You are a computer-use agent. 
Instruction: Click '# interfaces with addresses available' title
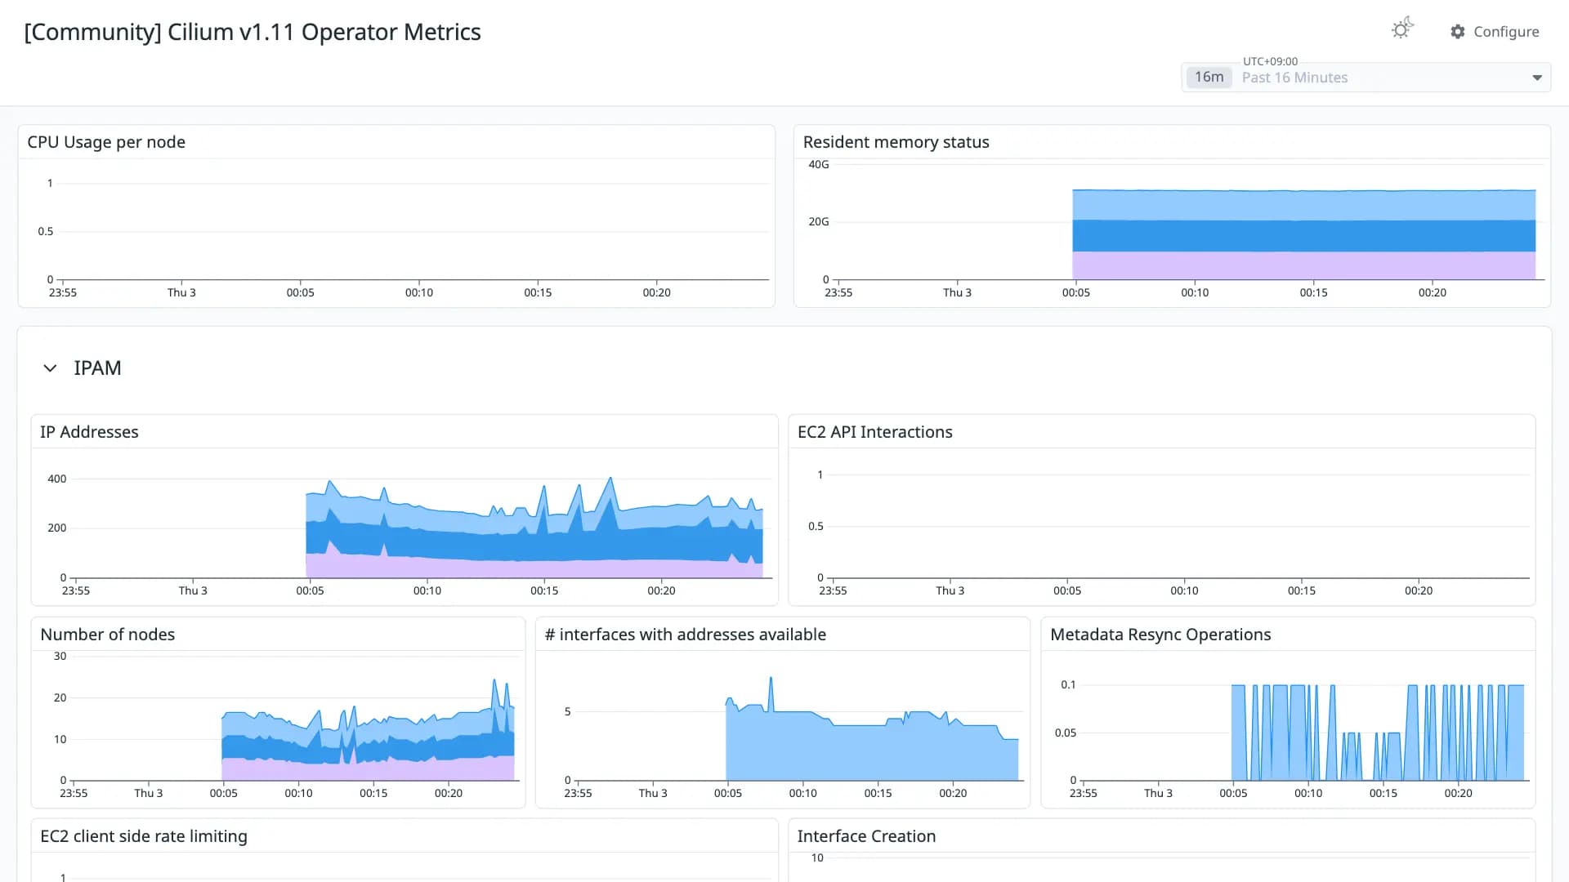685,635
